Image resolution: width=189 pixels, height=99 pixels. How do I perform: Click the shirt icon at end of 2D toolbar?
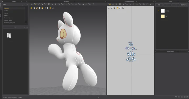click(150, 4)
